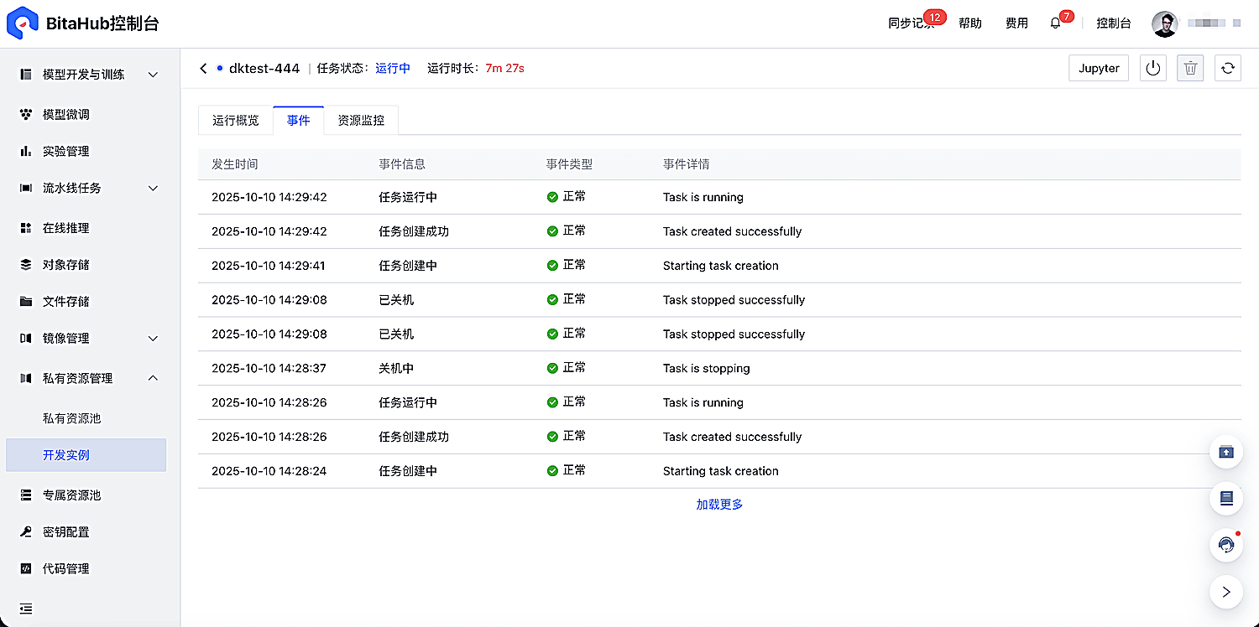Expand the floating panel right chevron

[x=1226, y=592]
